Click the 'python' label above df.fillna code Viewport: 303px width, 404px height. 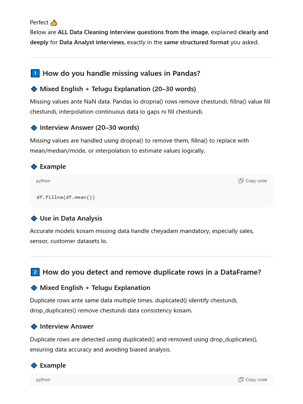pos(43,181)
